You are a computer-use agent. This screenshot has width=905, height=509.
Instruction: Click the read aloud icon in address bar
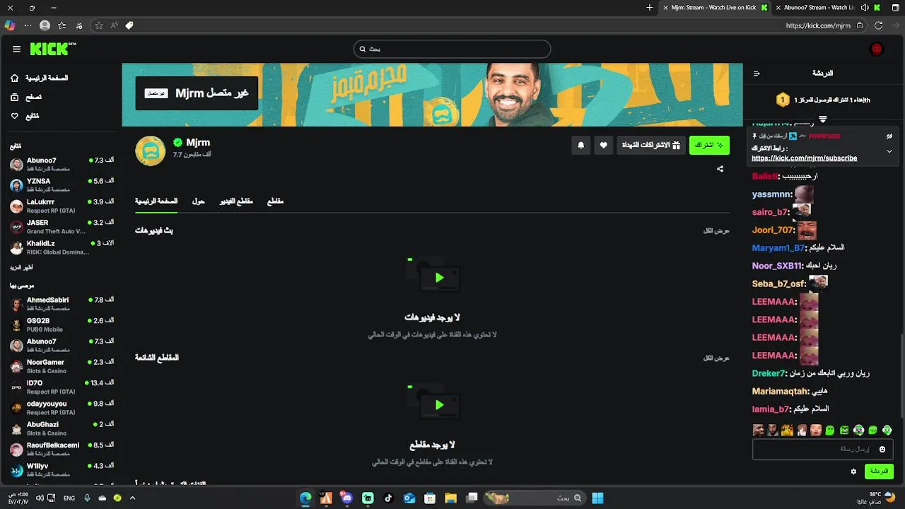pyautogui.click(x=114, y=25)
